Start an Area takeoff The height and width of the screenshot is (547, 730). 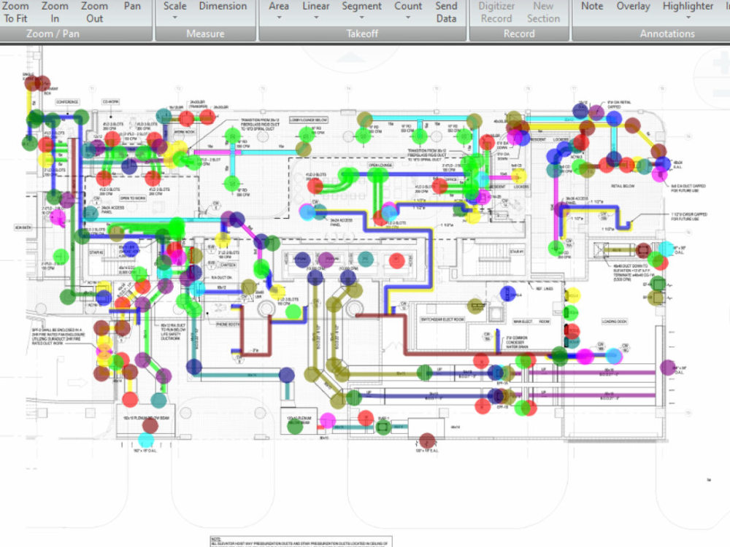[x=278, y=6]
